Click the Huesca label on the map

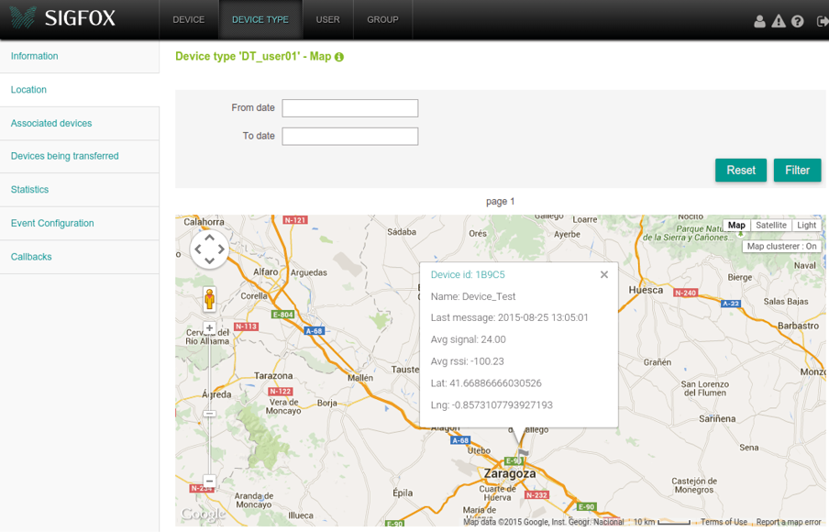coord(646,290)
